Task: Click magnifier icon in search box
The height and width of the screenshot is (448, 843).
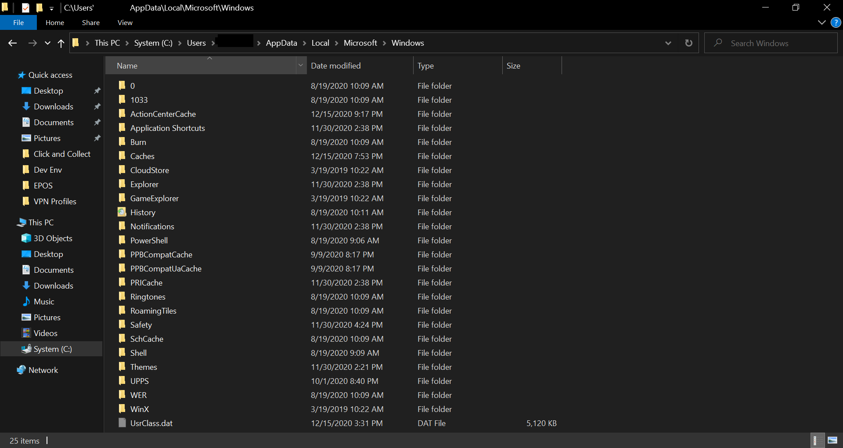Action: click(718, 43)
